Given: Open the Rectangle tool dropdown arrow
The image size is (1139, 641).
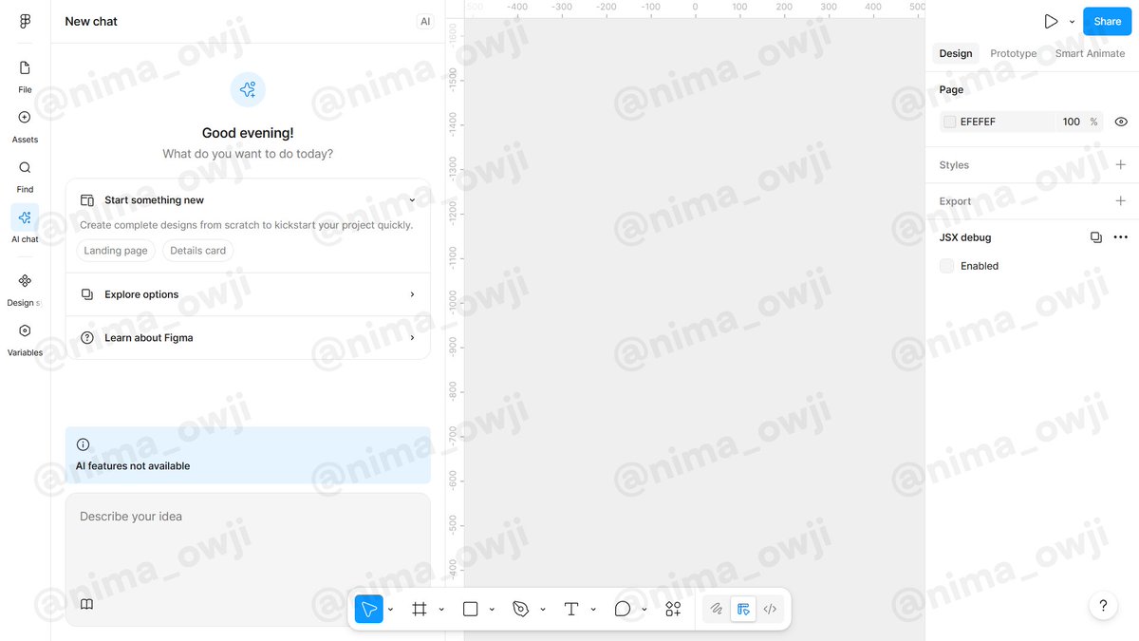Looking at the screenshot, I should tap(491, 609).
